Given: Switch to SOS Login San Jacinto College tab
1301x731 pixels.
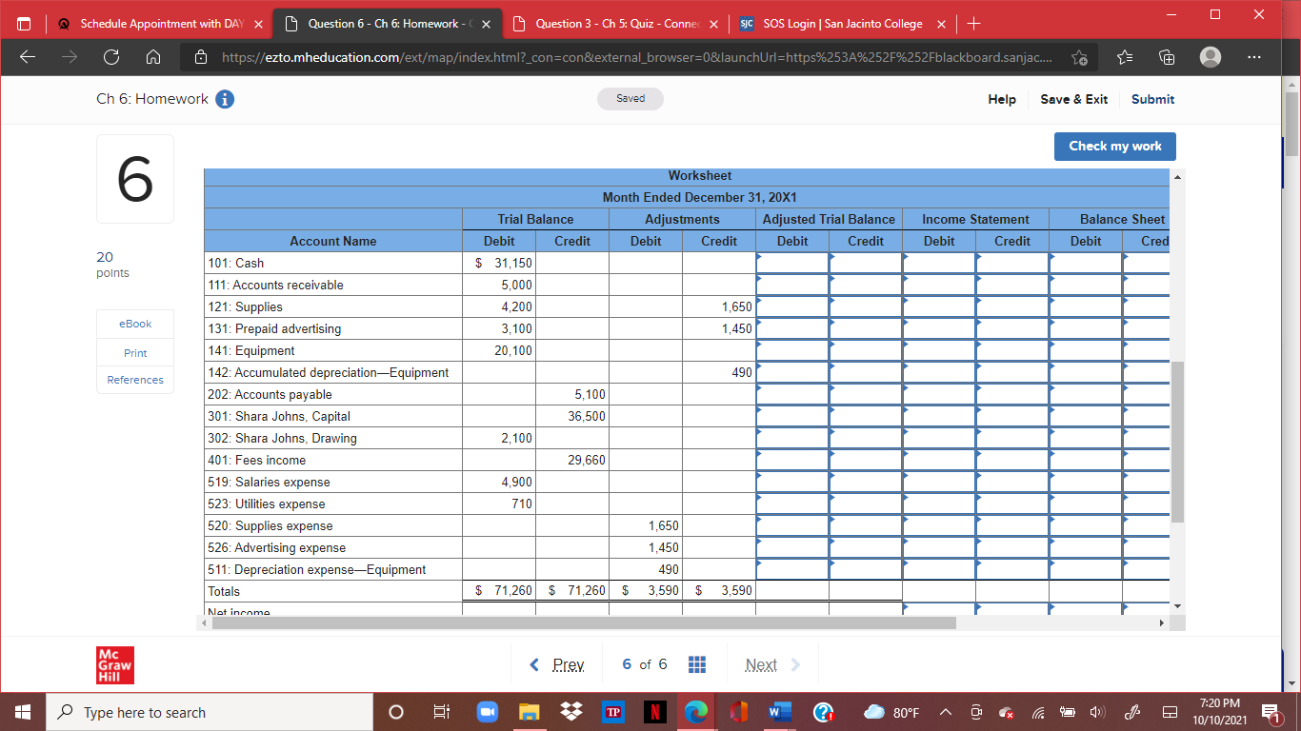Looking at the screenshot, I should click(x=843, y=23).
